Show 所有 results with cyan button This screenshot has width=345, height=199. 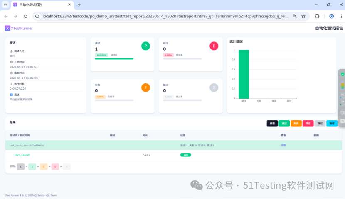click(332, 124)
